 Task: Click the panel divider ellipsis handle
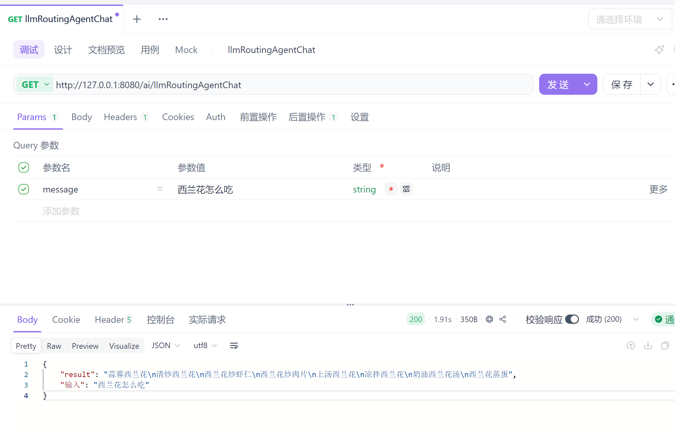click(350, 305)
